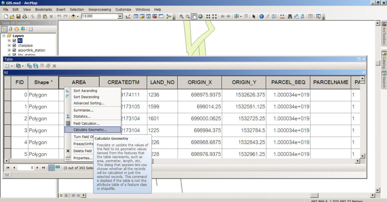Click the Full Extent globe icon
387x202 pixels.
200,17
